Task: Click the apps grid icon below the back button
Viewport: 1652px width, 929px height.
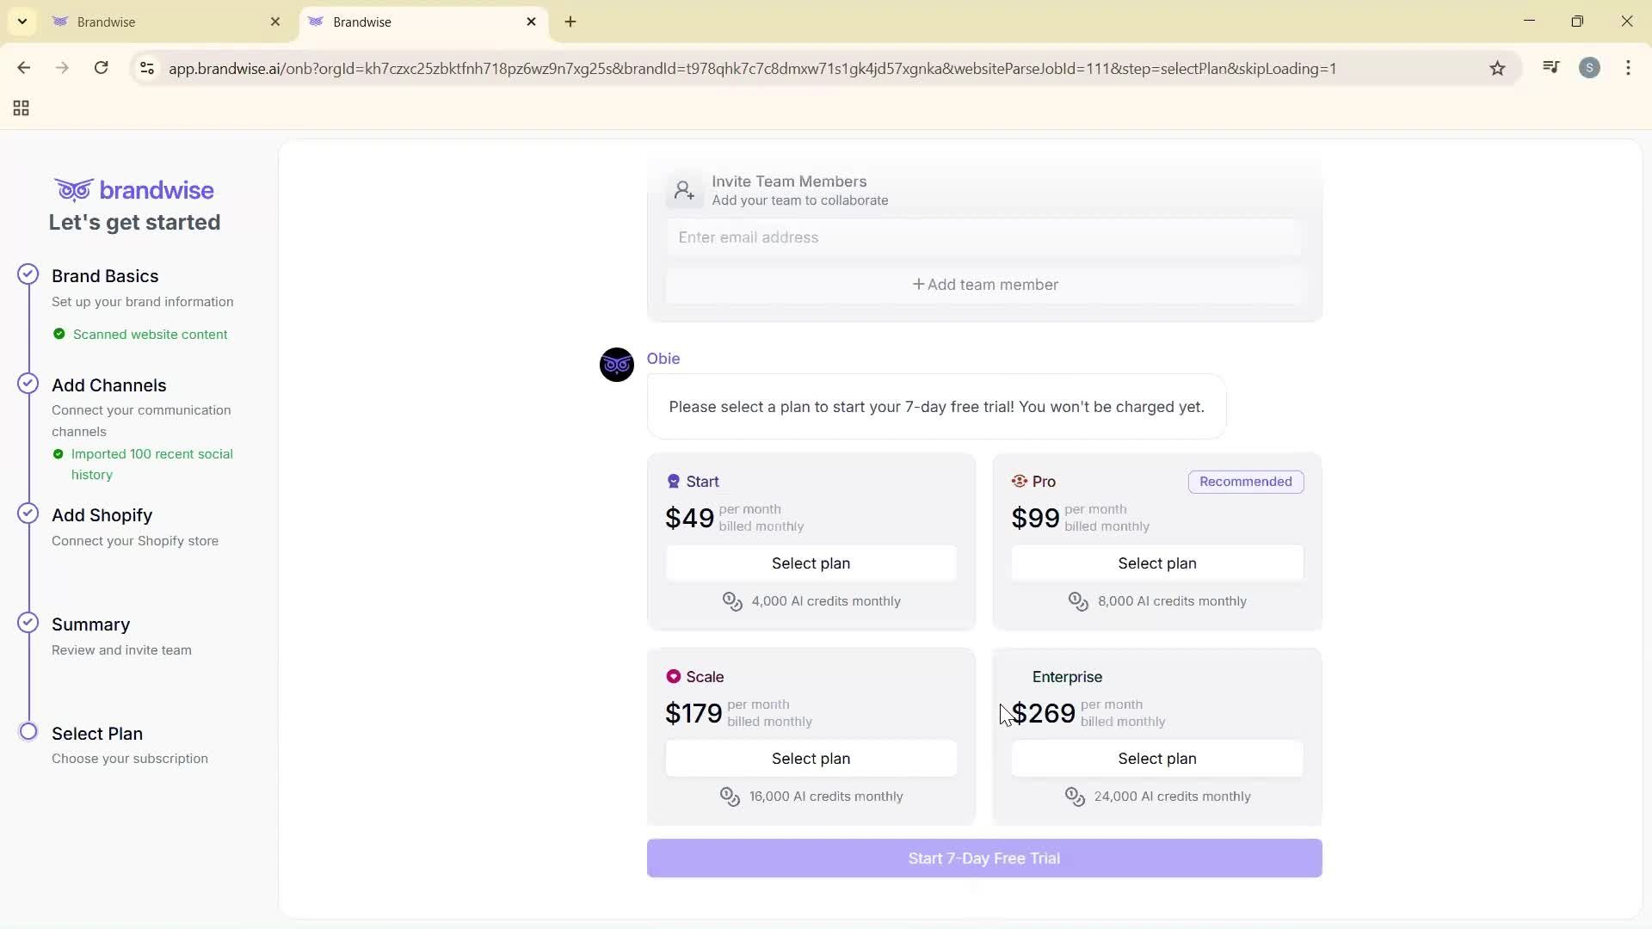Action: (20, 108)
